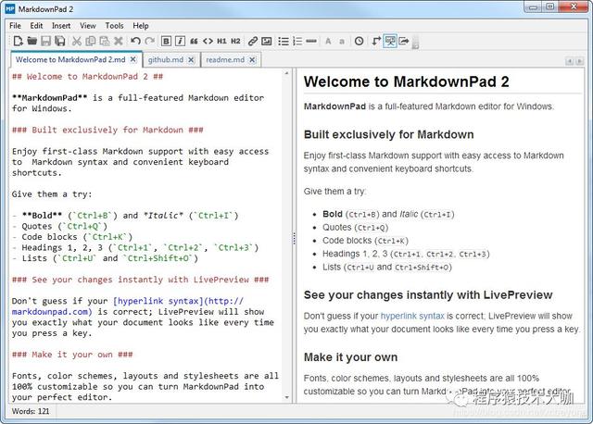Open the toolbar overflow options dropdown
Viewport: 593px width, 424px height.
click(415, 43)
